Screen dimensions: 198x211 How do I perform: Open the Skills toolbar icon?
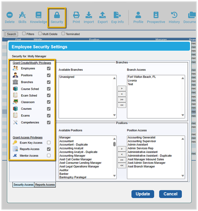pos(22,15)
